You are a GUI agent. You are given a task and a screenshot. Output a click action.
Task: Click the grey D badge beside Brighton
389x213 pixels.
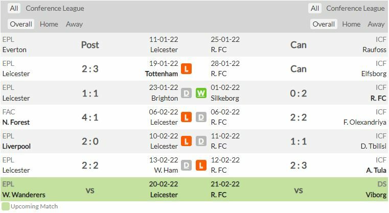pos(186,93)
